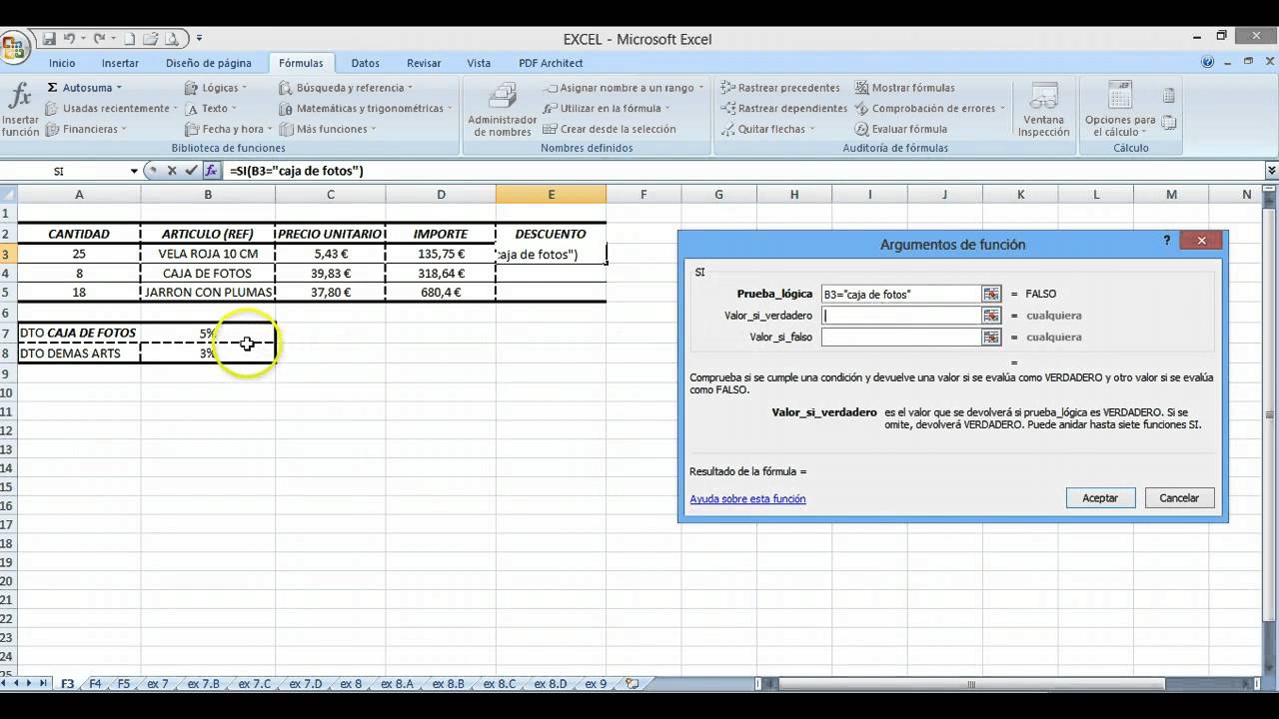This screenshot has height=719, width=1279.
Task: Click Crear desde la selección
Action: pyautogui.click(x=610, y=129)
